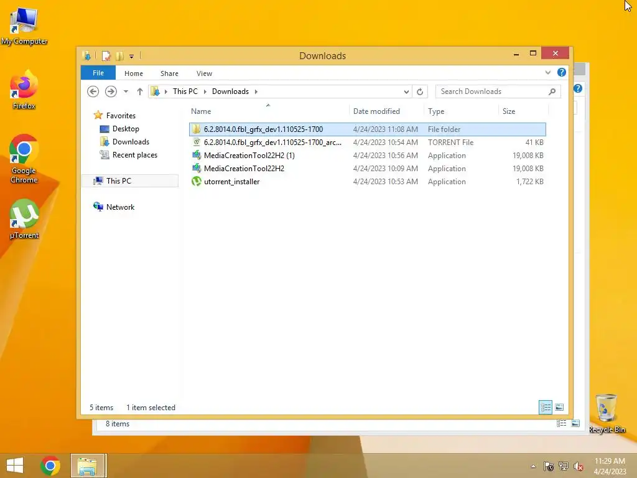Sort by Type column header
The image size is (637, 478).
pos(461,111)
